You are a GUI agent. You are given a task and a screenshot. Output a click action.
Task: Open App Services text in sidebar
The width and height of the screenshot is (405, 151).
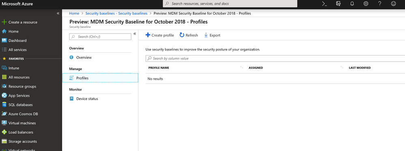[19, 96]
